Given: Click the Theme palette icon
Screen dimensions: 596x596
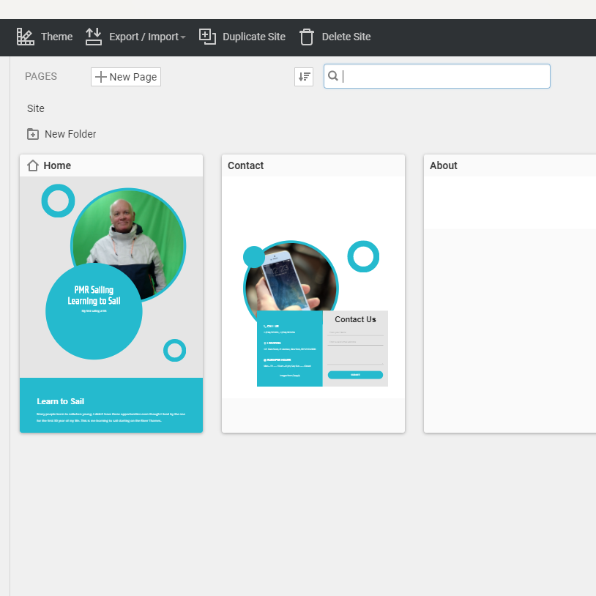Looking at the screenshot, I should point(26,37).
